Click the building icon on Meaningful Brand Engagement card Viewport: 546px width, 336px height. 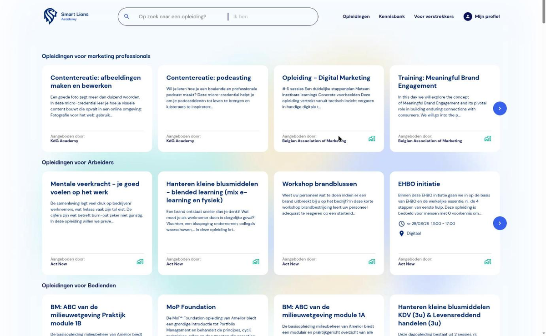[488, 139]
